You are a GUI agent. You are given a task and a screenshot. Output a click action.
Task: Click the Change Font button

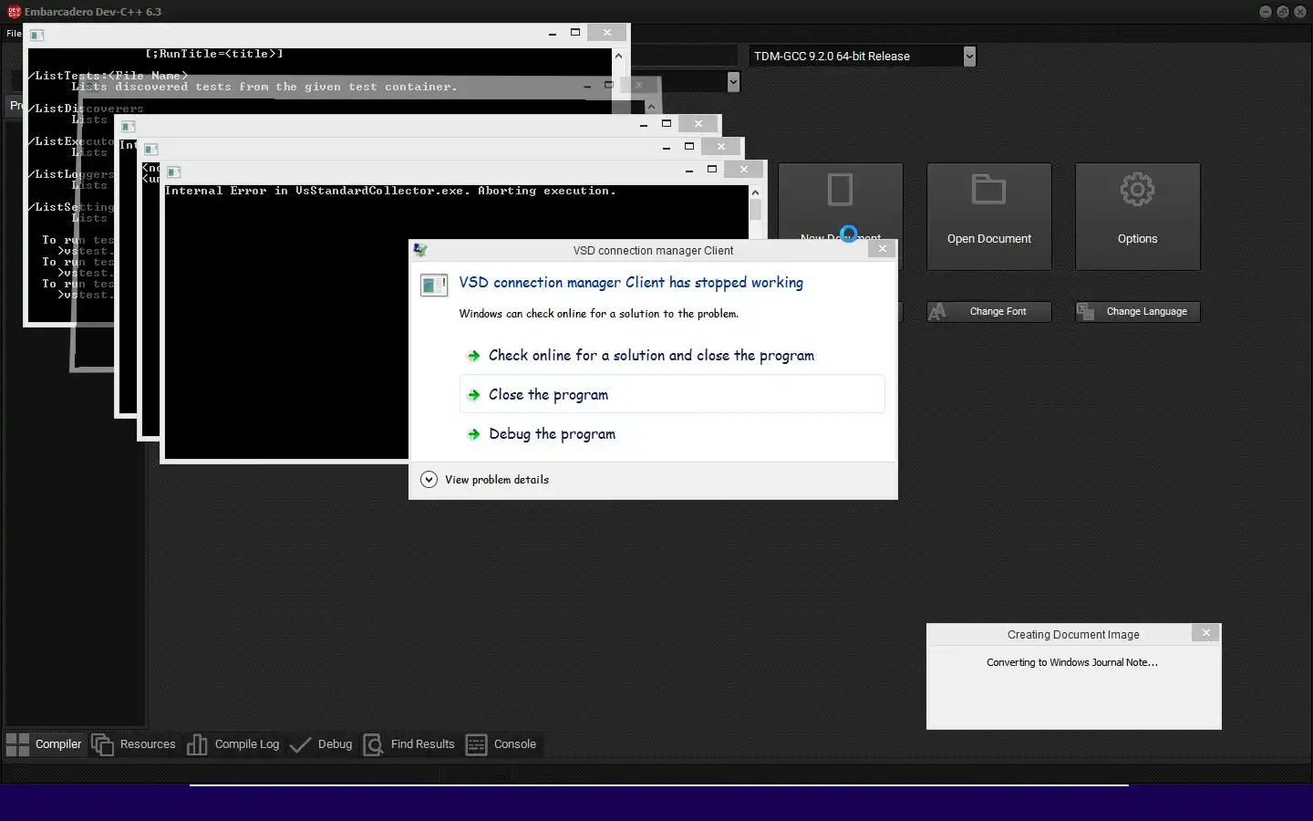click(988, 312)
